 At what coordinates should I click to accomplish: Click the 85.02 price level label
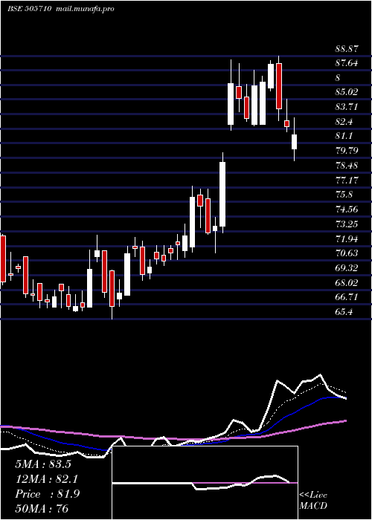[347, 92]
